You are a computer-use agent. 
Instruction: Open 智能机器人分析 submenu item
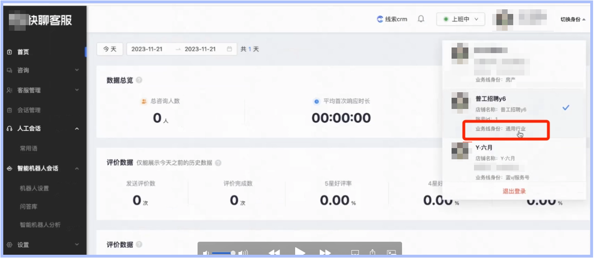coord(40,225)
